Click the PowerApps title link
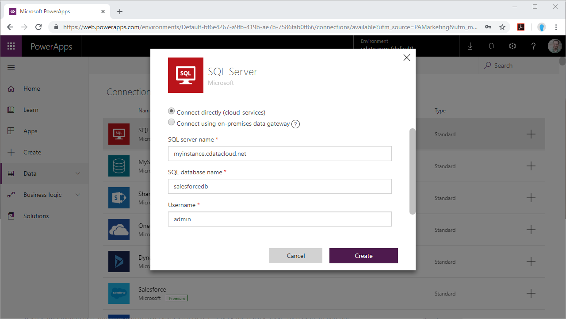The image size is (566, 319). click(x=51, y=46)
